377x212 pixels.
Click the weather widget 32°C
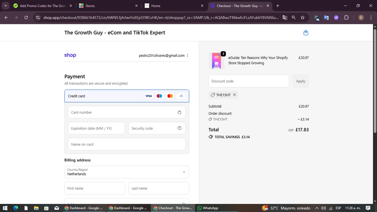[x=286, y=208]
